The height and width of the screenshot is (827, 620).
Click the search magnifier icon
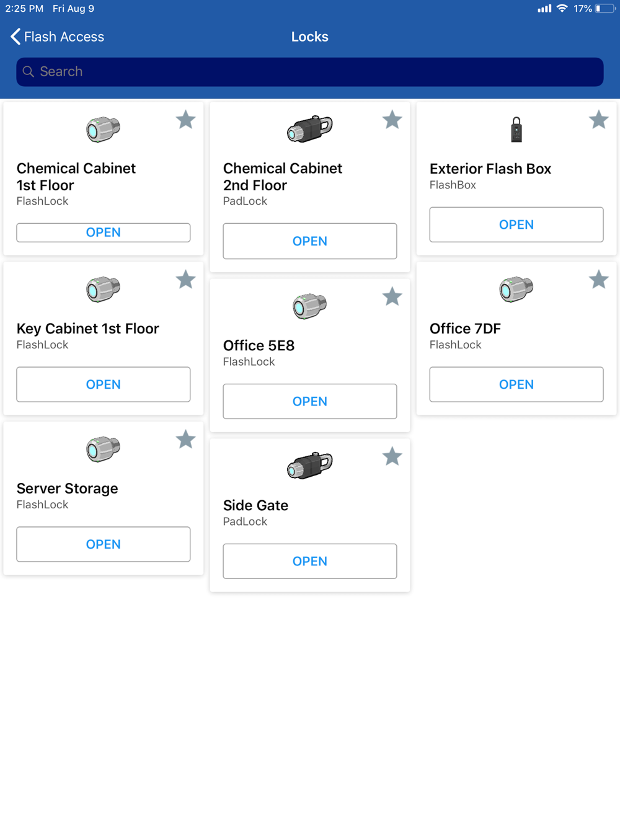tap(29, 72)
